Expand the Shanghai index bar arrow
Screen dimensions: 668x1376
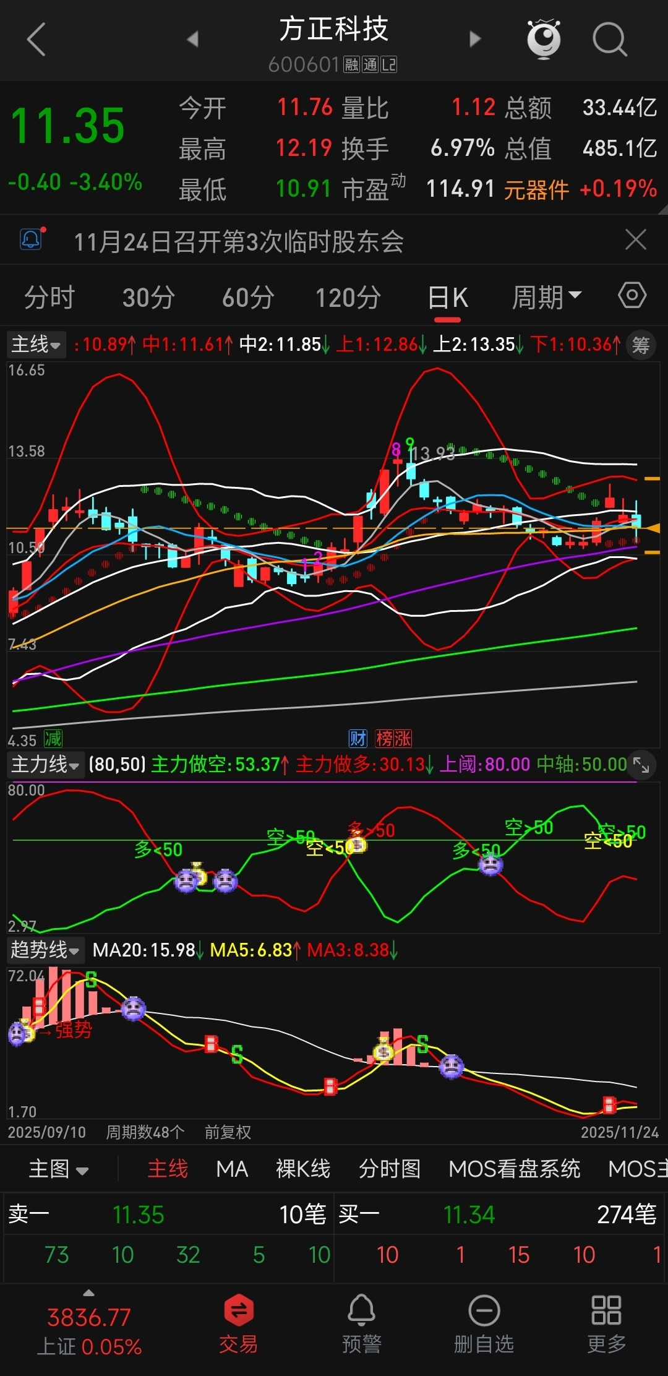pyautogui.click(x=89, y=1292)
